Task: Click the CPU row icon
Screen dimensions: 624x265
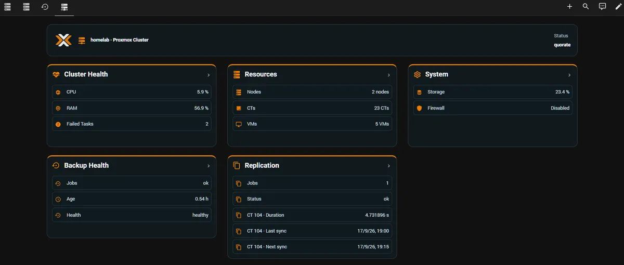Action: coord(58,92)
